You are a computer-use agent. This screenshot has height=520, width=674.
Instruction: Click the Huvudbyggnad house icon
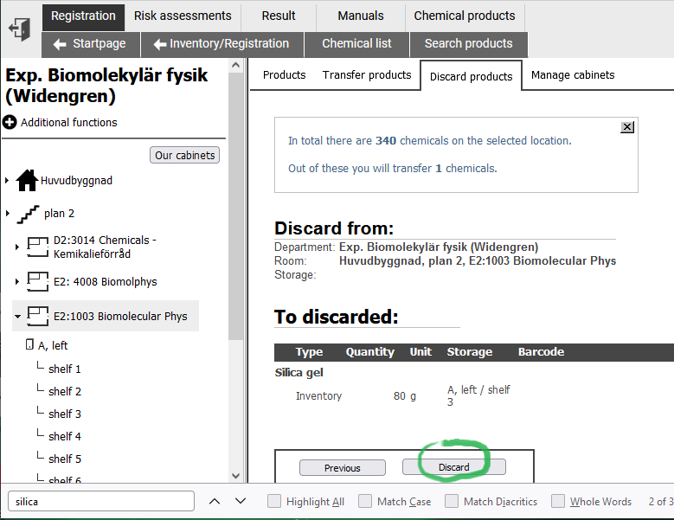[27, 181]
